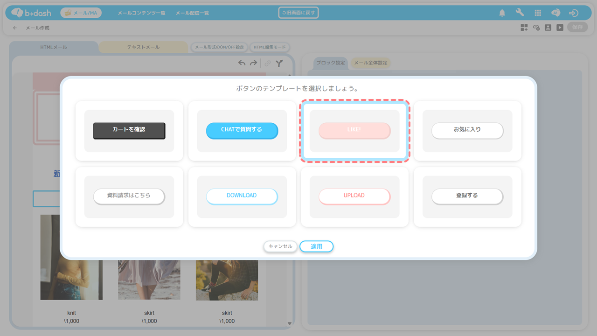The height and width of the screenshot is (336, 597).
Task: Select the 登録する button template
Action: (467, 196)
